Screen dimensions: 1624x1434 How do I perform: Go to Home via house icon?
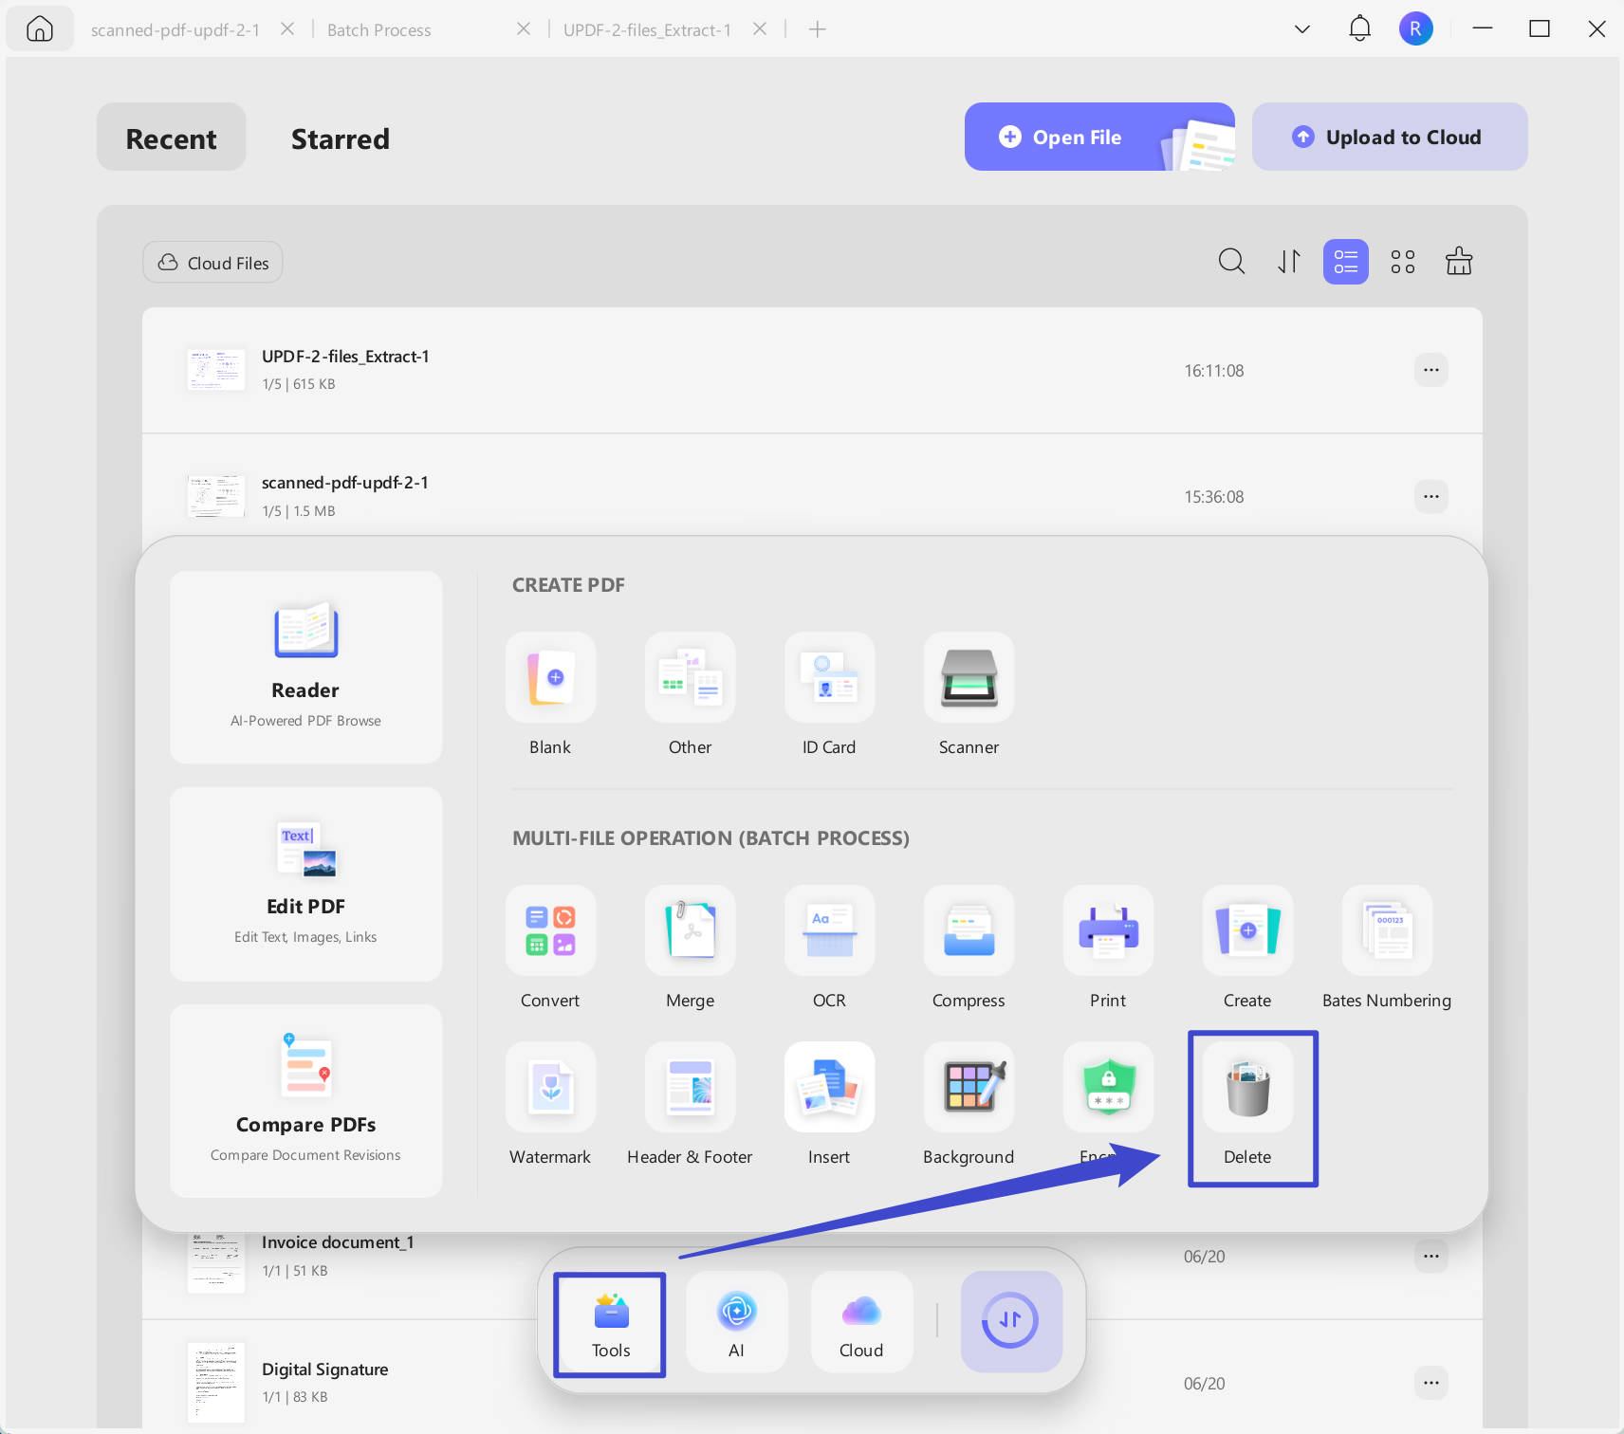pos(40,28)
